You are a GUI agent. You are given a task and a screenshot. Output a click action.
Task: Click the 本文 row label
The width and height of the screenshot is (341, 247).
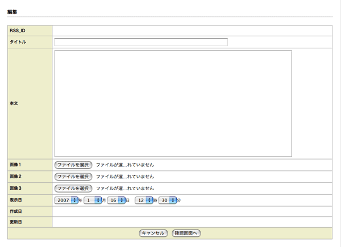pos(14,103)
